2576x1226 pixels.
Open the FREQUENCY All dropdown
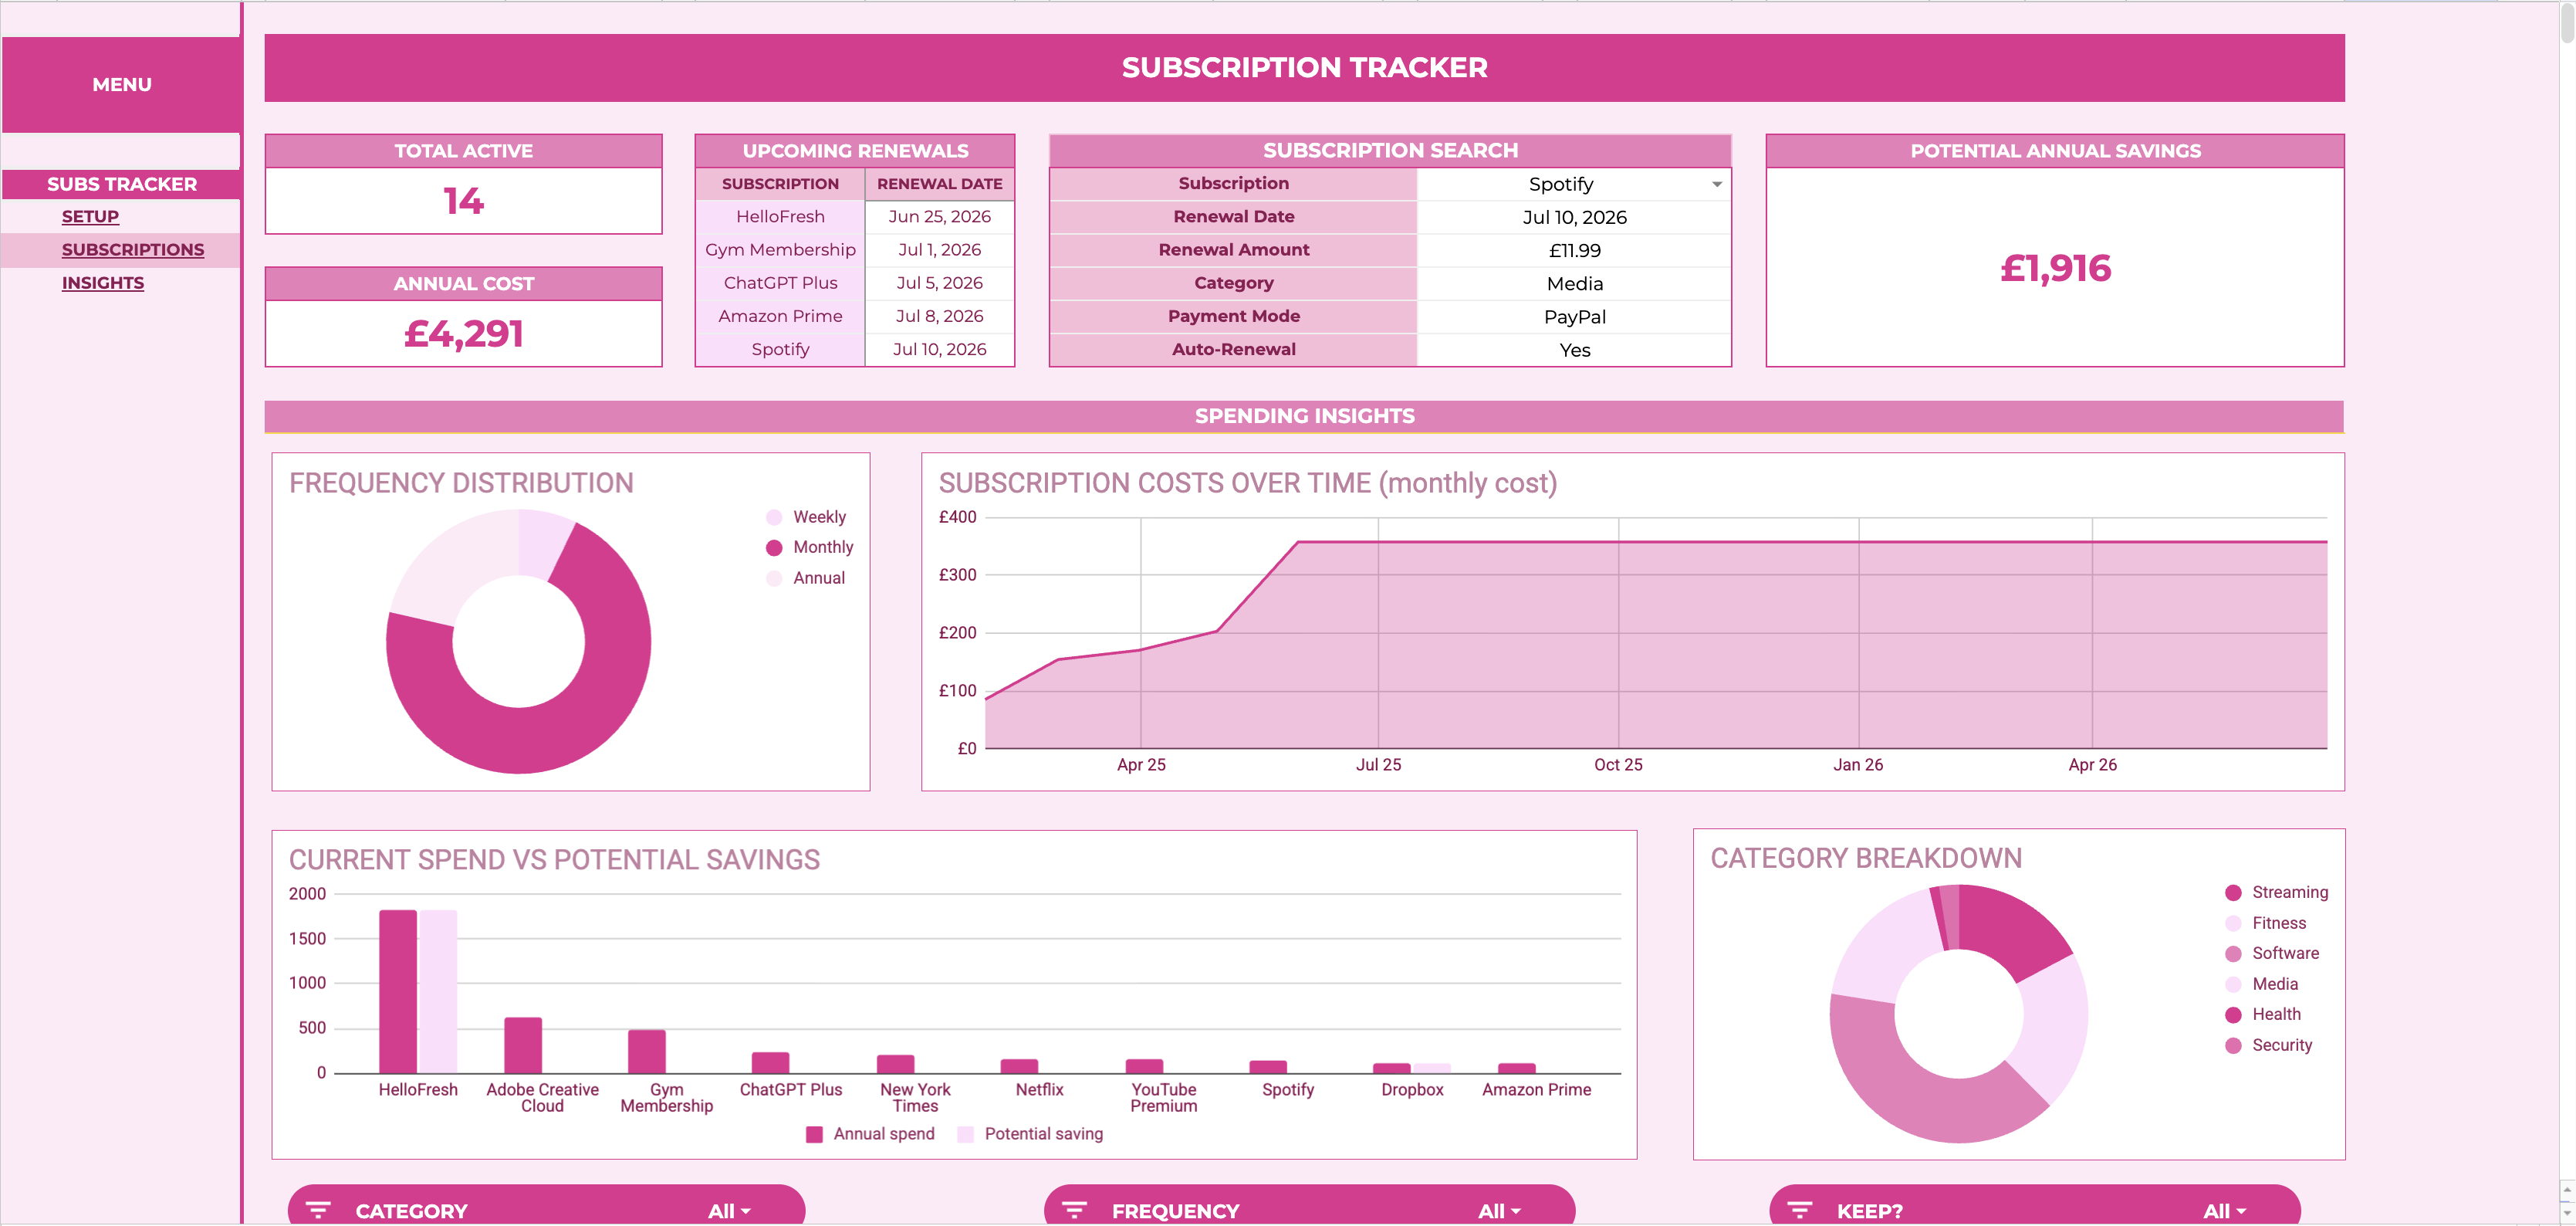click(x=1499, y=1211)
